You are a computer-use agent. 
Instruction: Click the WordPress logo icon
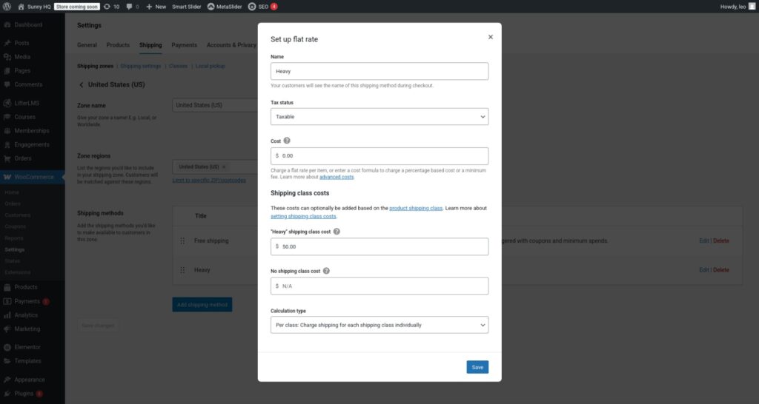click(7, 6)
